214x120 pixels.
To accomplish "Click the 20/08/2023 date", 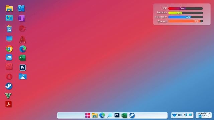I will (x=204, y=113).
